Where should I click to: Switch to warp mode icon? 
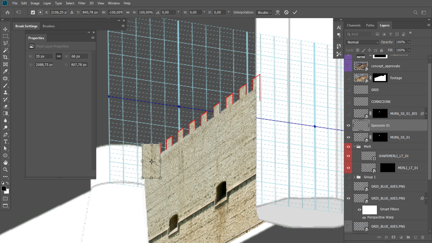click(x=278, y=12)
